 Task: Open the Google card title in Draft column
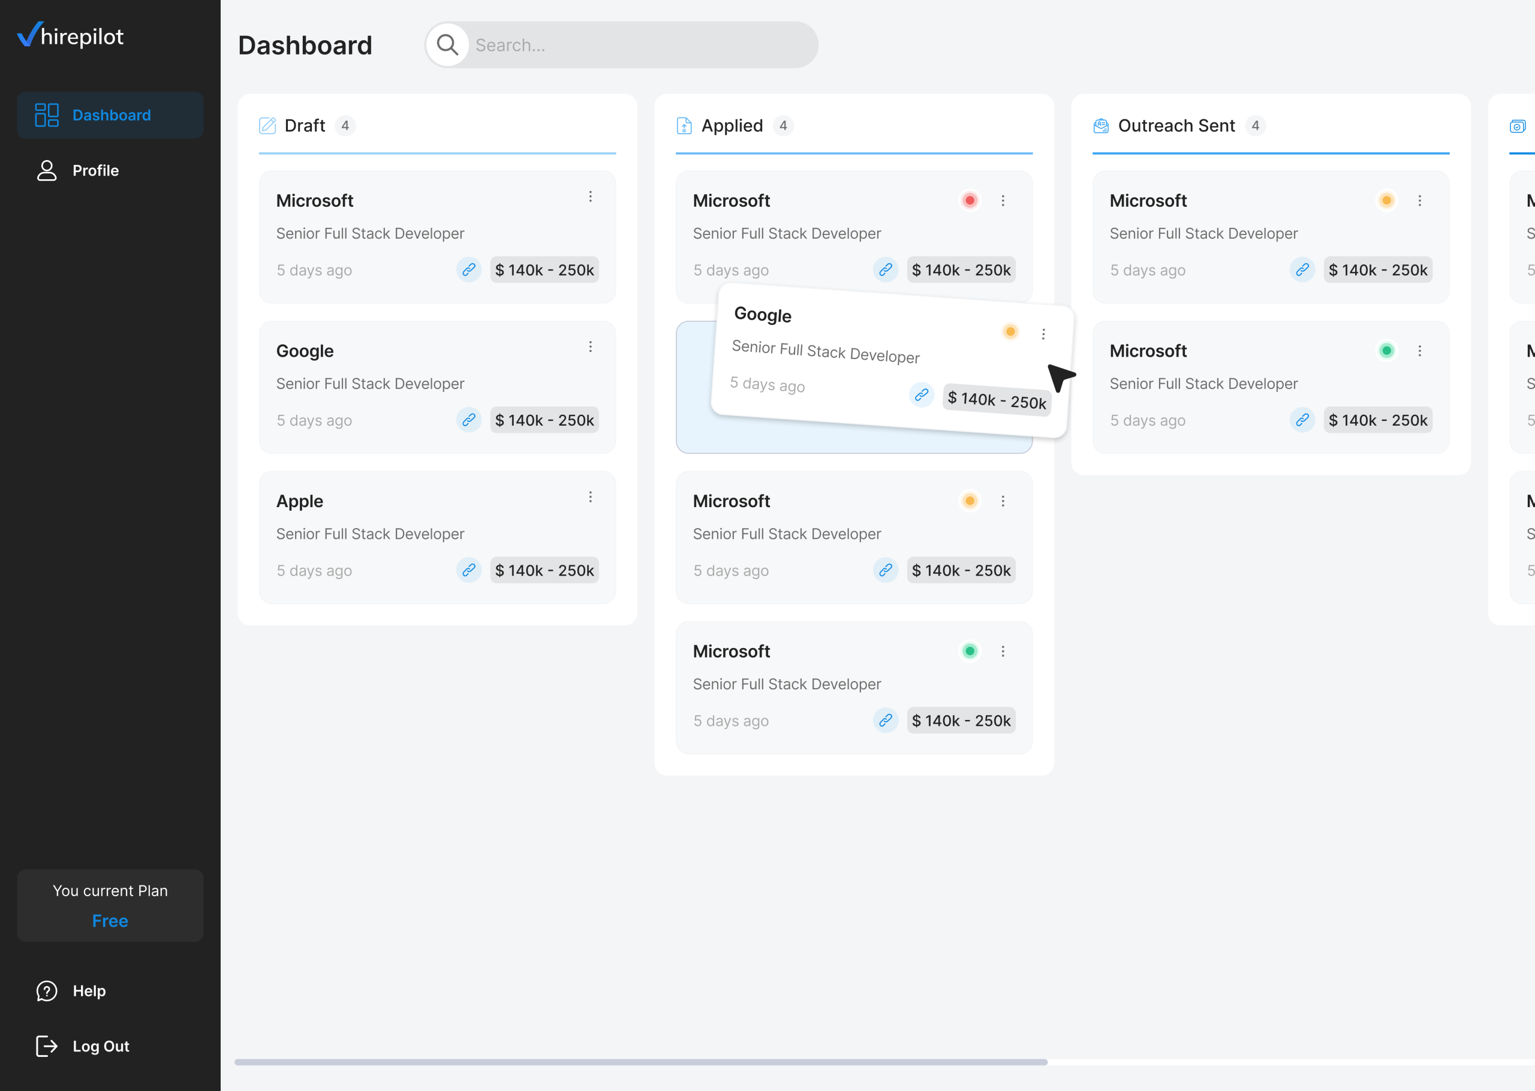click(x=305, y=351)
